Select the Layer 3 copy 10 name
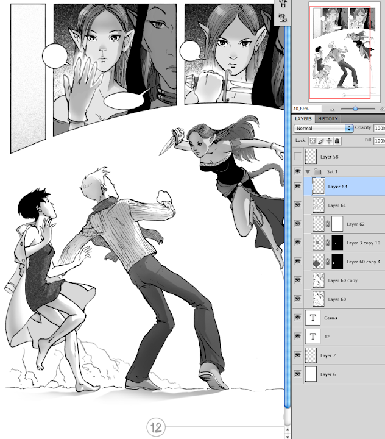The height and width of the screenshot is (439, 385). (364, 243)
